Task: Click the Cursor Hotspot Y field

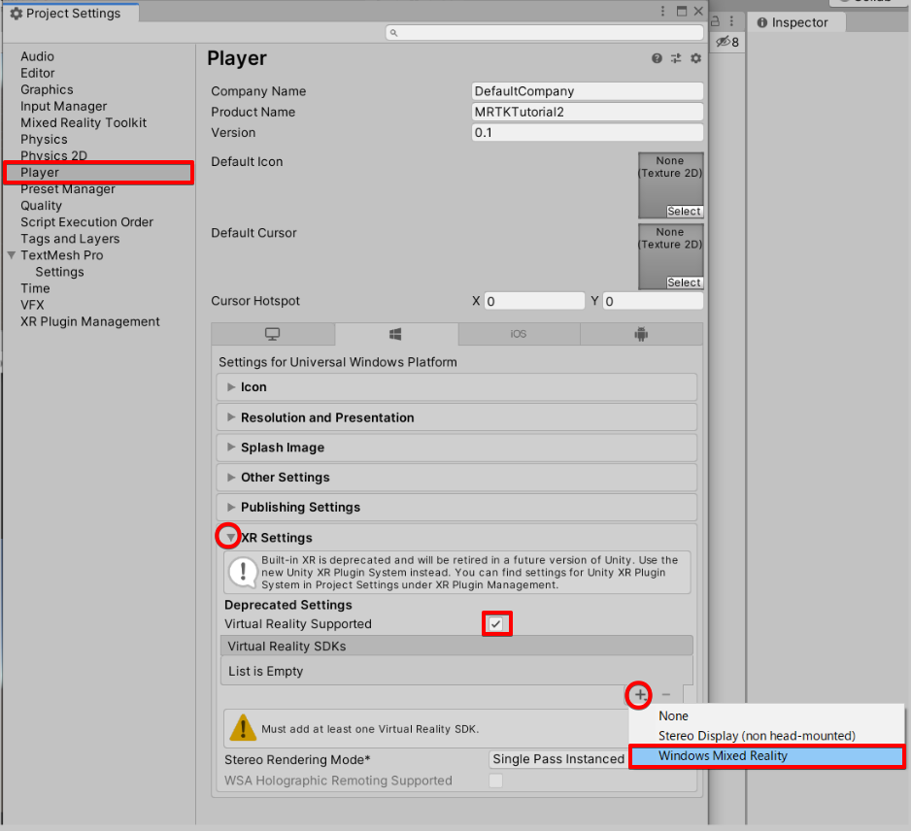Action: [x=653, y=301]
